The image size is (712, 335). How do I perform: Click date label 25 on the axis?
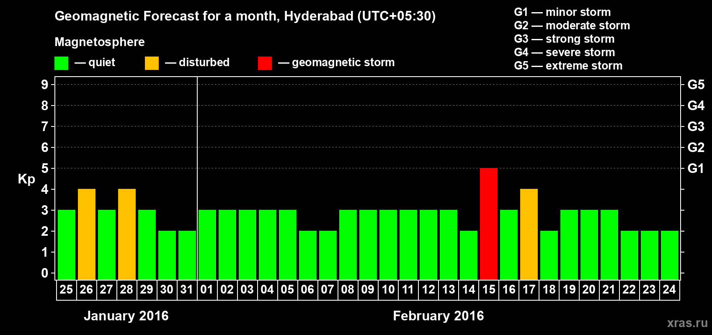pos(66,290)
